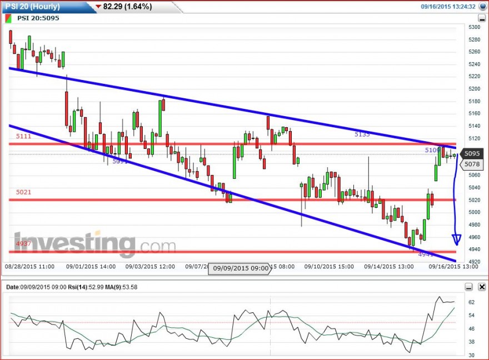The height and width of the screenshot is (360, 489).
Task: Click the PSI 20:5095 legend text
Action: [x=38, y=18]
